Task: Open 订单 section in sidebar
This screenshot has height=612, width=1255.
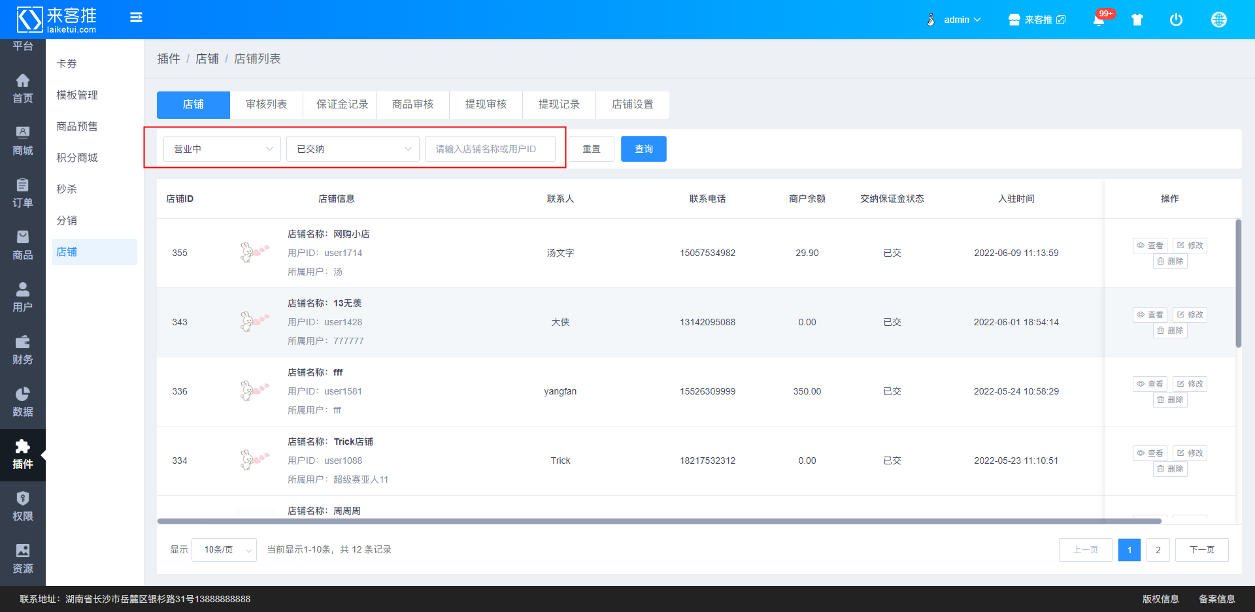Action: tap(23, 193)
